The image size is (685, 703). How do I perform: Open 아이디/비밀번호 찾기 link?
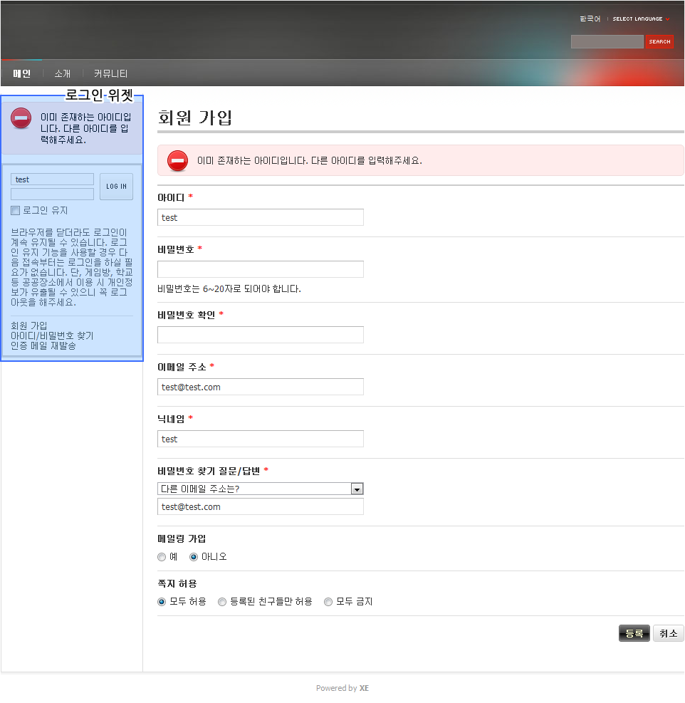tap(52, 335)
